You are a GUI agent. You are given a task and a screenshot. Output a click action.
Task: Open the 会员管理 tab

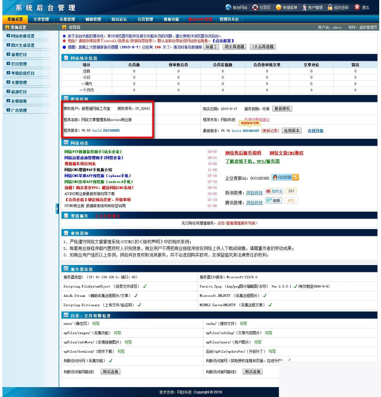(x=145, y=19)
